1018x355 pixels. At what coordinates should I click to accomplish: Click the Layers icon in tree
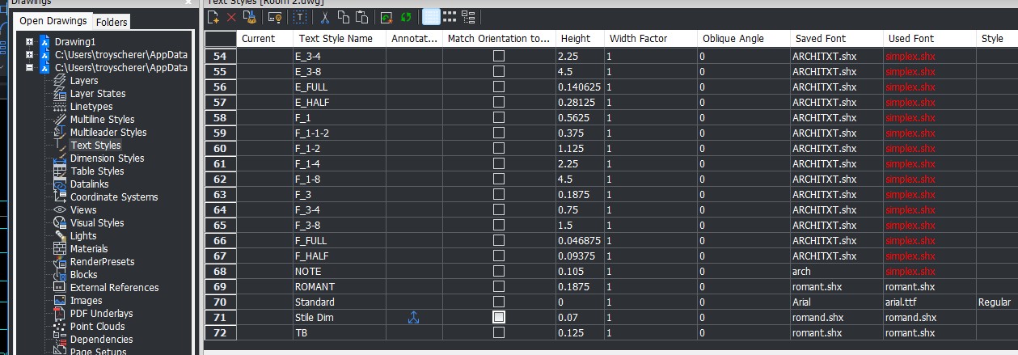click(x=60, y=80)
